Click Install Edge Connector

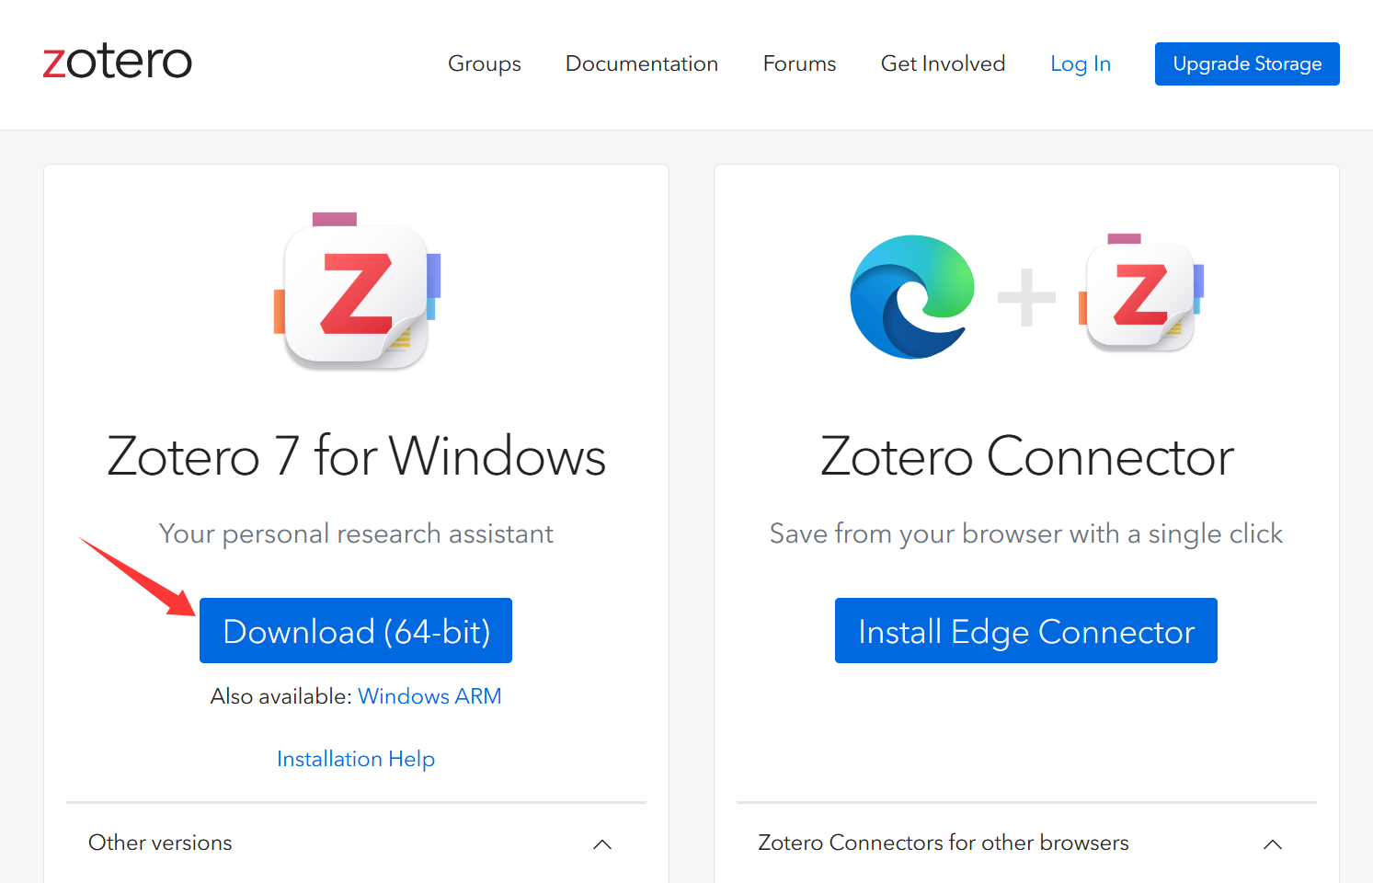[x=1025, y=631]
